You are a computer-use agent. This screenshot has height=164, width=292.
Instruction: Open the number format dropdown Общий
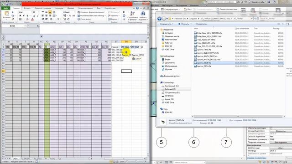click(x=69, y=12)
